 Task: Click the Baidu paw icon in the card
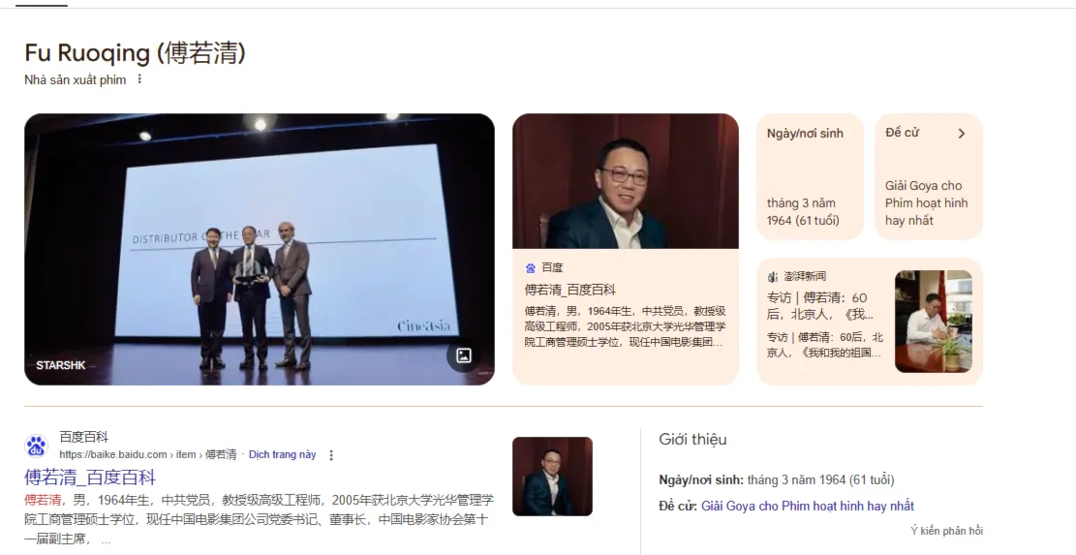[x=531, y=268]
